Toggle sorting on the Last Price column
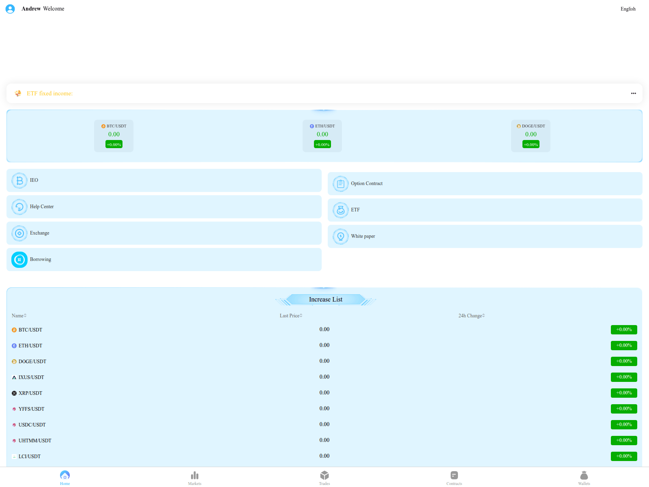 (290, 315)
